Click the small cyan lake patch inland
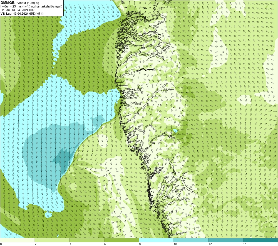278x246 pixels. pos(175,131)
